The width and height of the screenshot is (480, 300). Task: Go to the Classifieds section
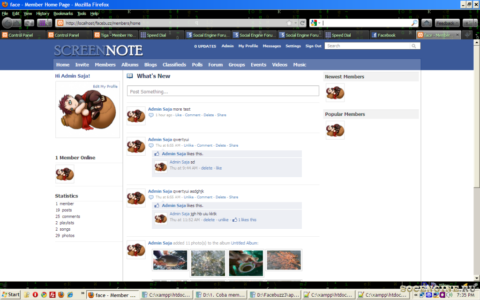click(x=174, y=65)
